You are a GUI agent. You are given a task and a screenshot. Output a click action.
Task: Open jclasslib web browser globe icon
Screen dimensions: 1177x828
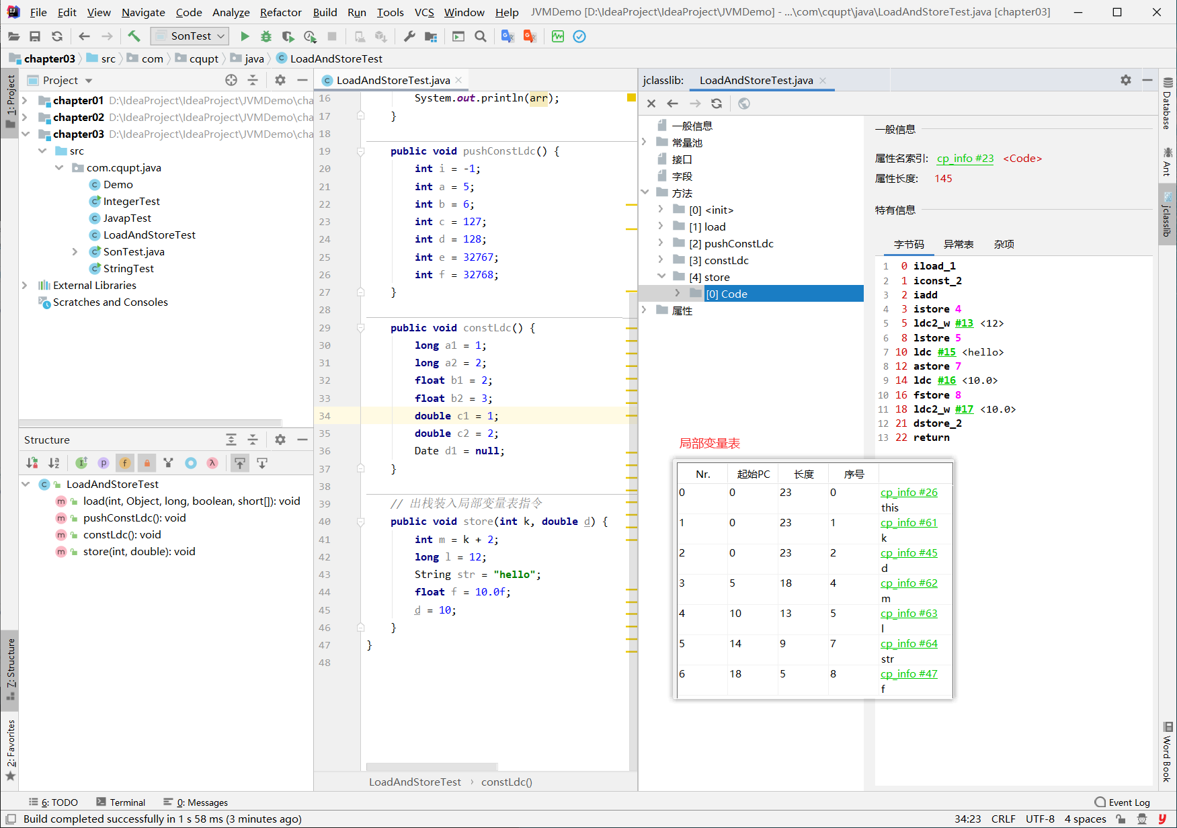click(x=743, y=103)
